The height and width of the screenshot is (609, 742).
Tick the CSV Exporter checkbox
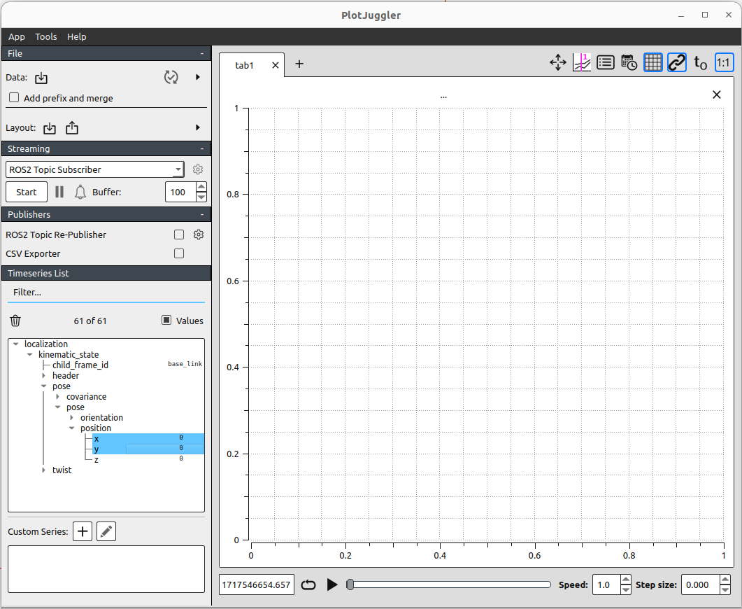pyautogui.click(x=179, y=253)
